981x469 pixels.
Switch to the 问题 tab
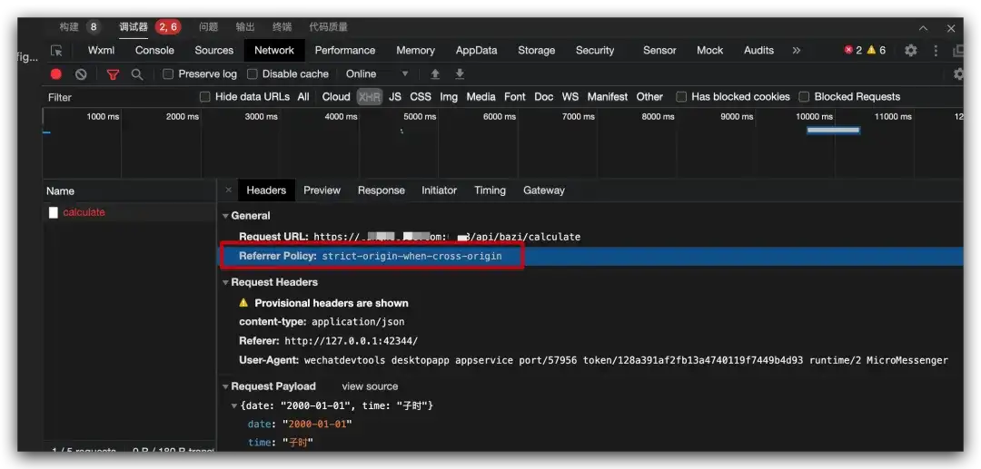[x=208, y=27]
